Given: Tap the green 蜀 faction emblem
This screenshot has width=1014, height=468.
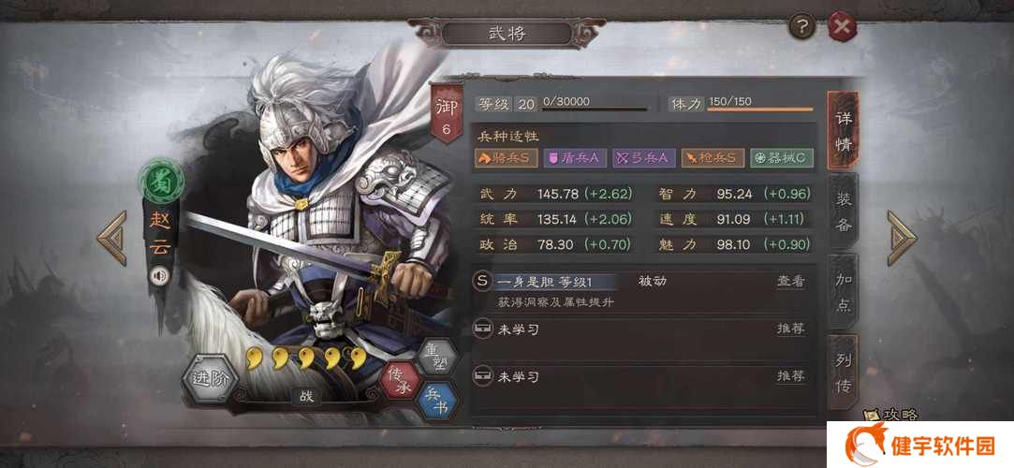Looking at the screenshot, I should point(161,183).
